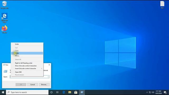Image resolution: width=169 pixels, height=95 pixels.
Task: Select the Firefox desktop shortcut
Action: click(x=4, y=29)
